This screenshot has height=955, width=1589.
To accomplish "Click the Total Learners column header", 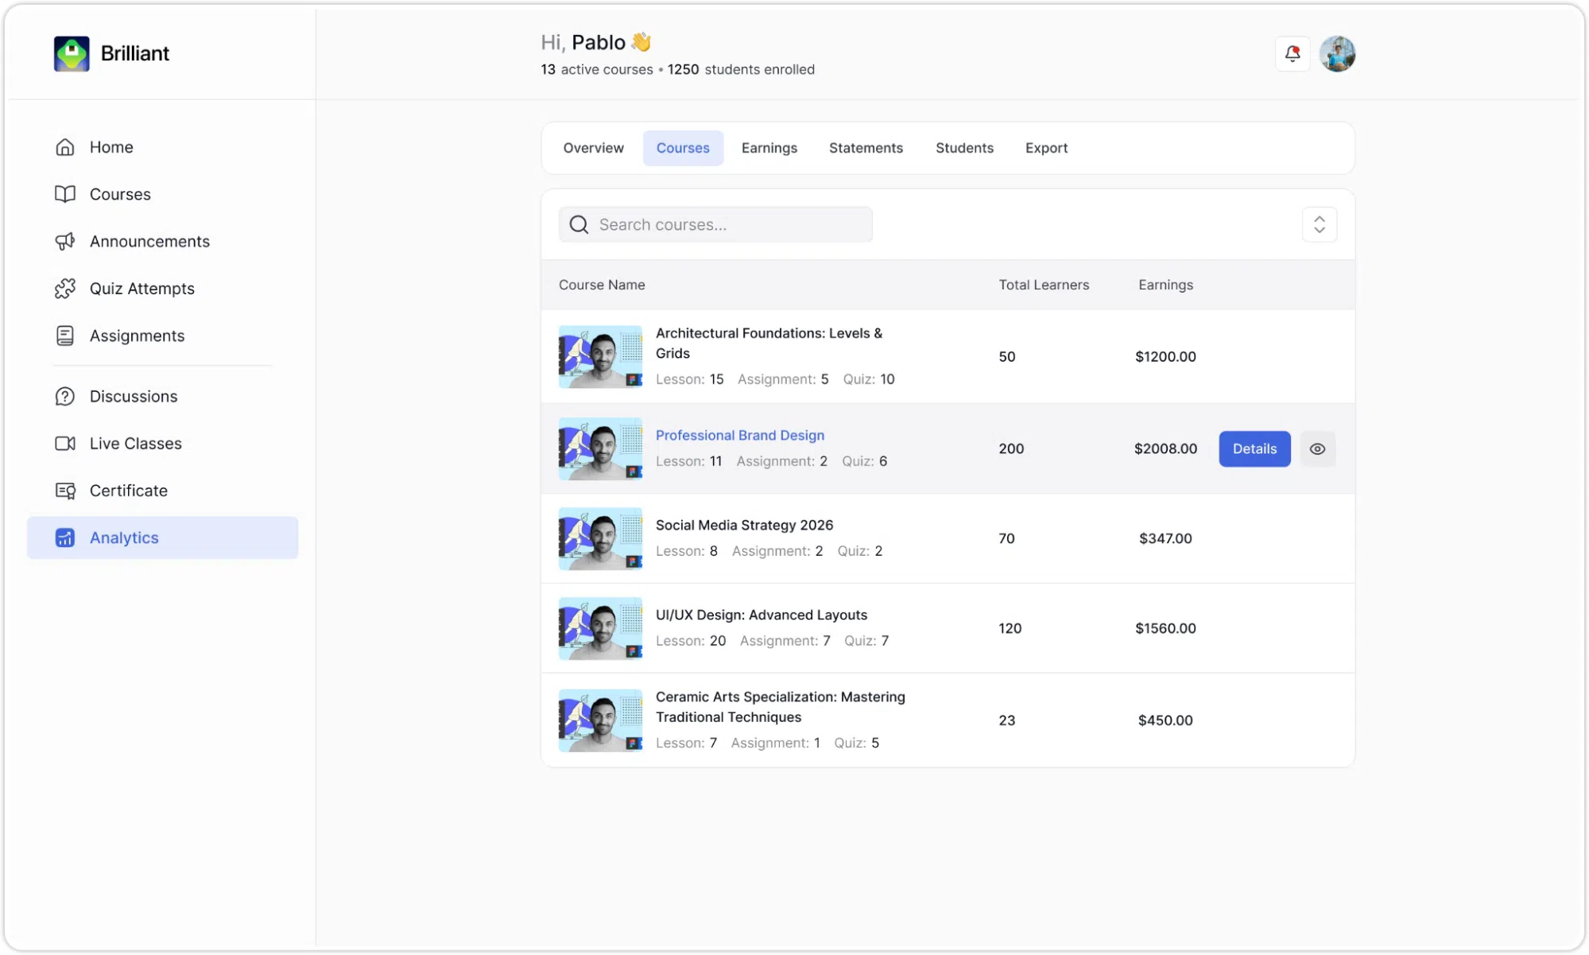I will [1044, 285].
